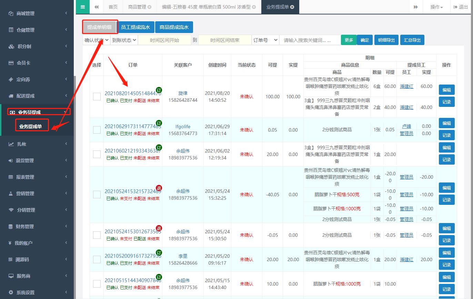473x299 pixels.
Task: Close the 商品管理 tab with its x icon
Action: [149, 7]
